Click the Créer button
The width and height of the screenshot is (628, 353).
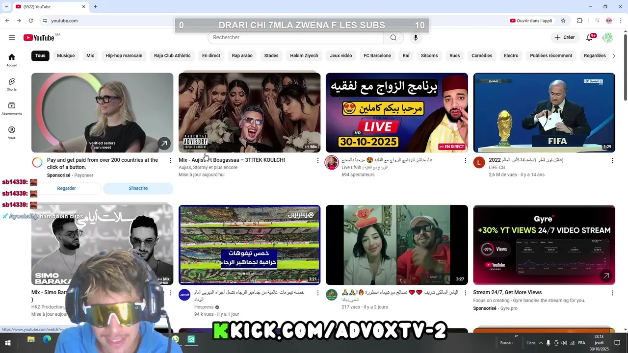coord(564,38)
